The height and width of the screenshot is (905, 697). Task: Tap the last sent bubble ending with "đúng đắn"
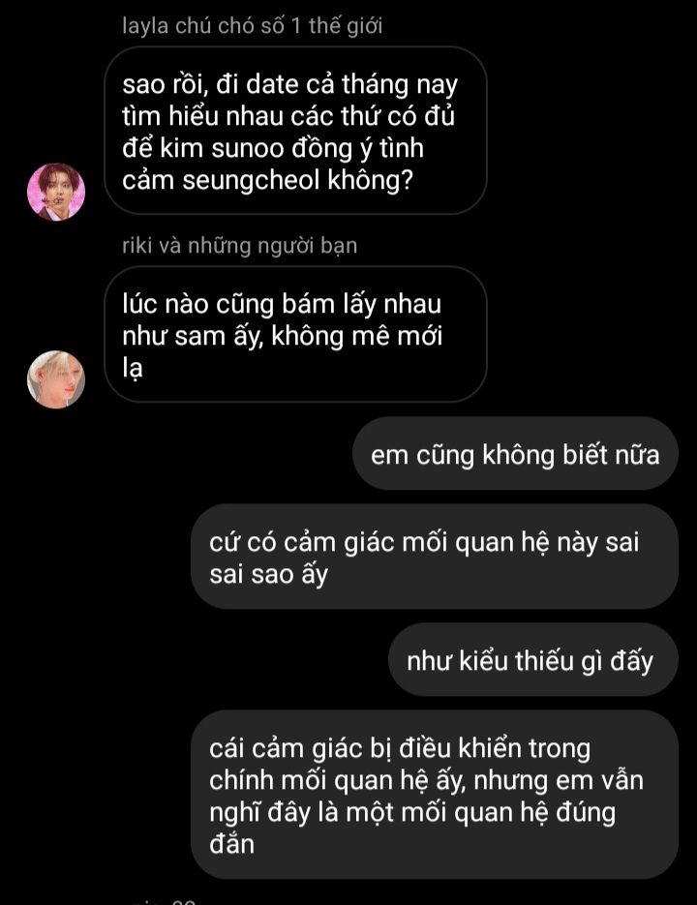[435, 795]
